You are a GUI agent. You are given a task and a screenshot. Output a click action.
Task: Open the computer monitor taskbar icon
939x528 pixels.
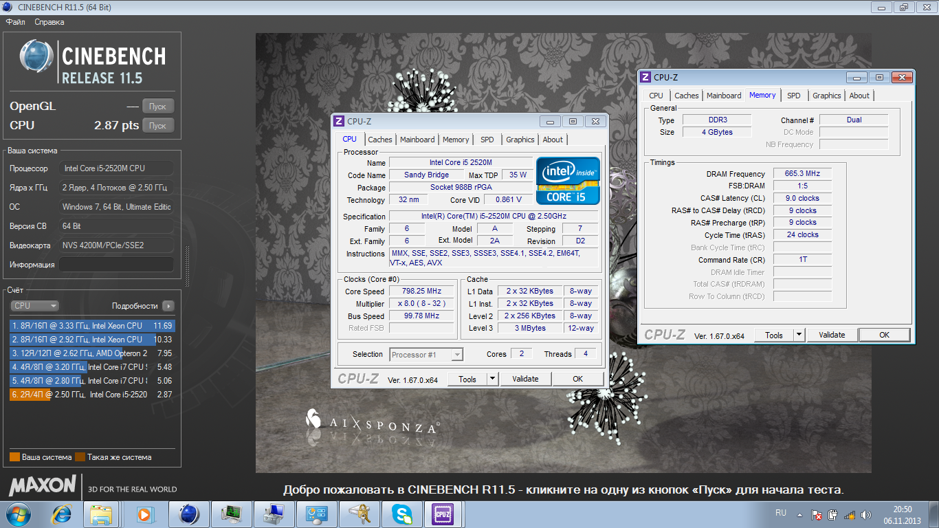coord(273,514)
